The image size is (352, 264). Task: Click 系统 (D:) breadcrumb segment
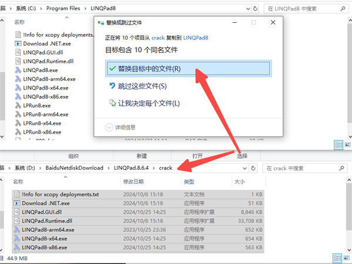pyautogui.click(x=25, y=168)
